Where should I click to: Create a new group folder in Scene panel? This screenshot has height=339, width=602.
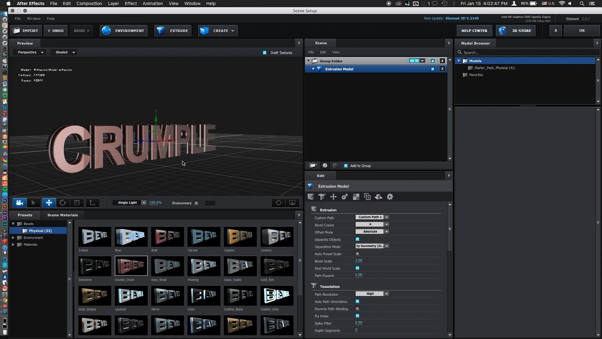point(313,165)
